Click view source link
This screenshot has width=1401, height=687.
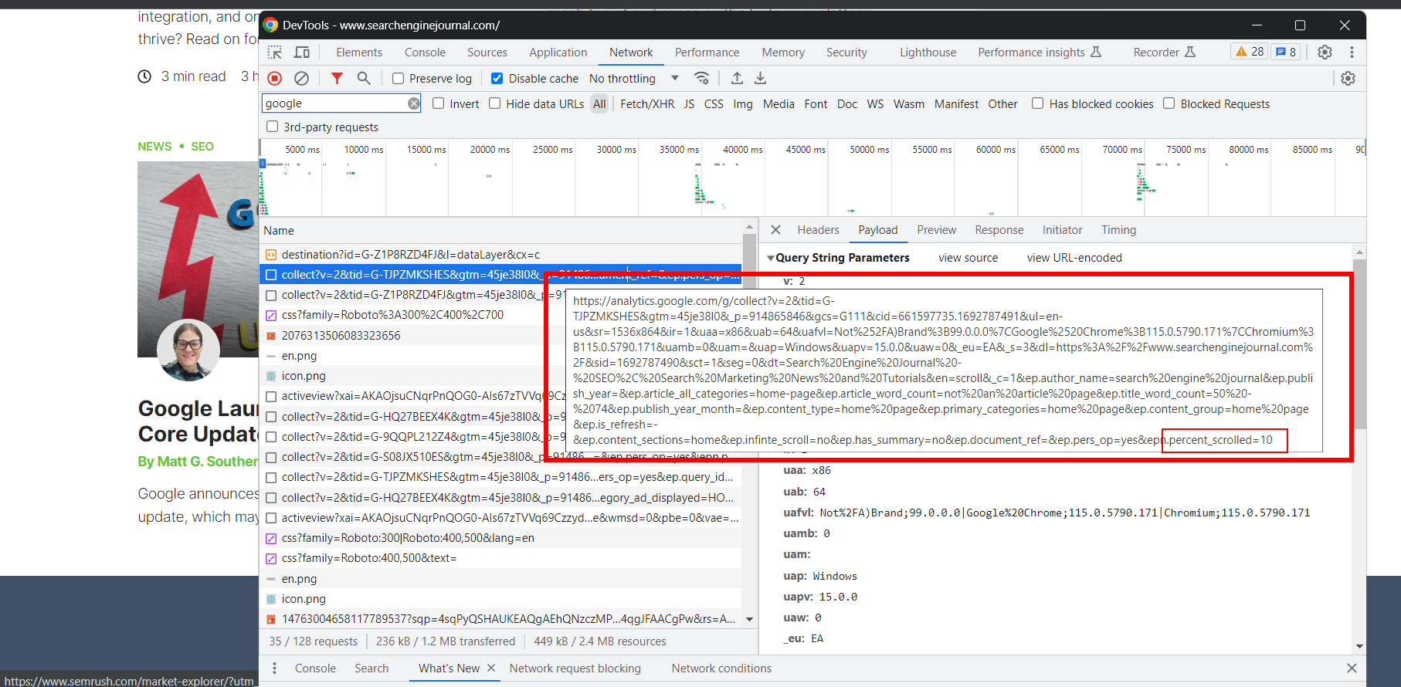(968, 258)
